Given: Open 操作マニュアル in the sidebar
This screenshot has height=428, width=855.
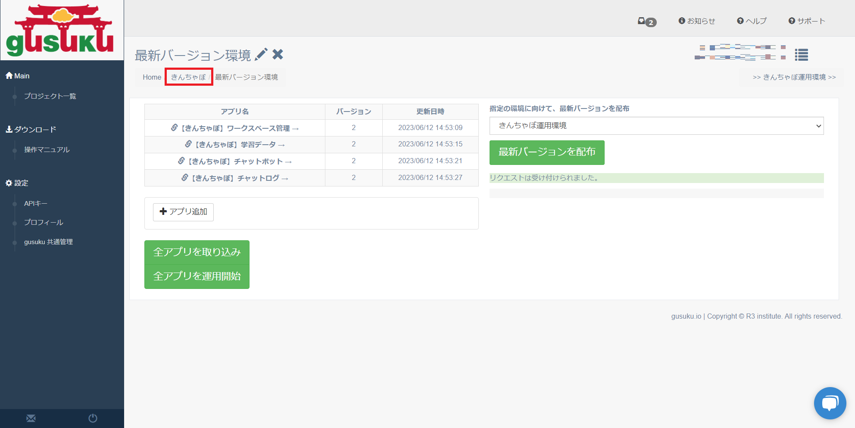Looking at the screenshot, I should pos(47,150).
